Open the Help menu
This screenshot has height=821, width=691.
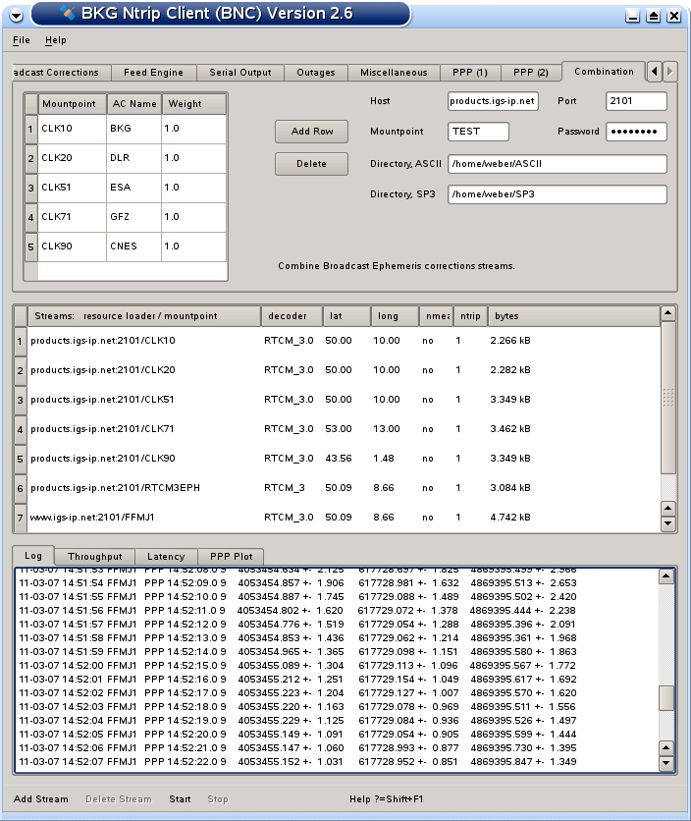(x=55, y=40)
